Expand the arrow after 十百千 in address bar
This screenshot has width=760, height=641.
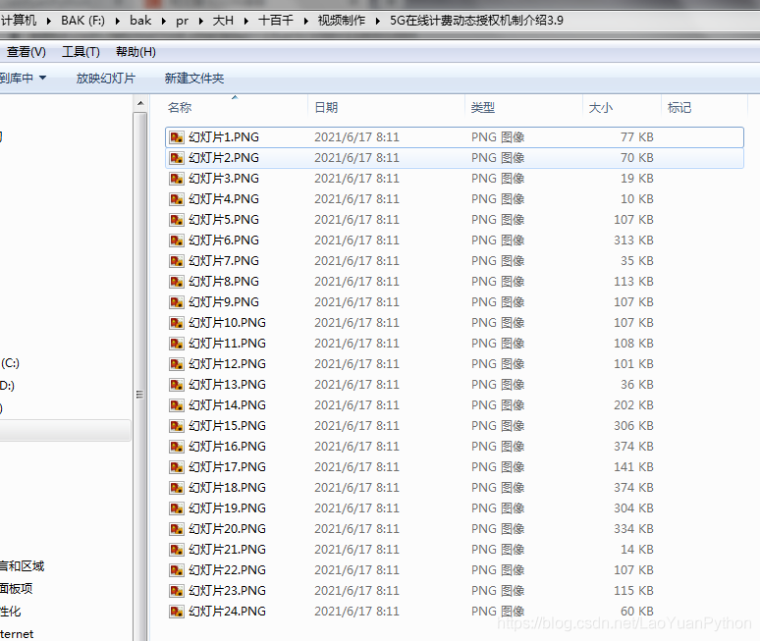pos(305,21)
